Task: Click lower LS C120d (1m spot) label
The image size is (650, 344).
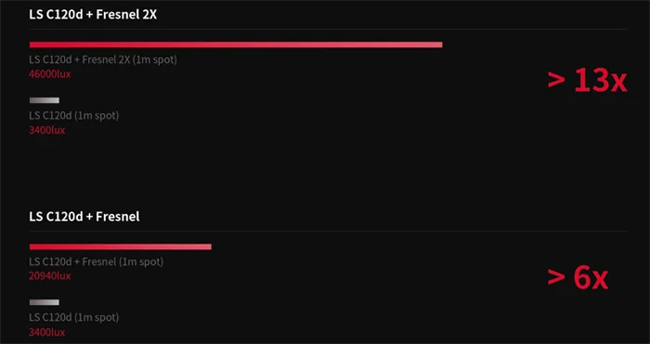Action: pos(73,317)
